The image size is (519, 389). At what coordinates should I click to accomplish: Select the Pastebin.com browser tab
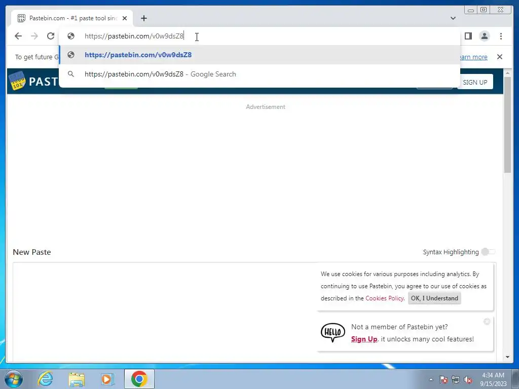point(72,18)
